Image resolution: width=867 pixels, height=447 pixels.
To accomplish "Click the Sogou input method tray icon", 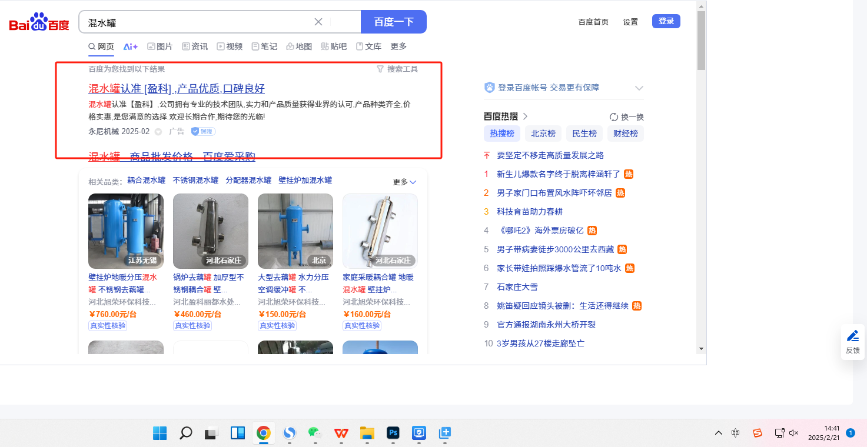I will 758,433.
